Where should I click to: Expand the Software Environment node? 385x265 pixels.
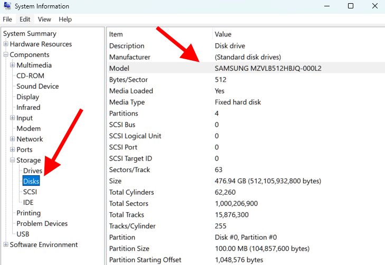[x=6, y=245]
